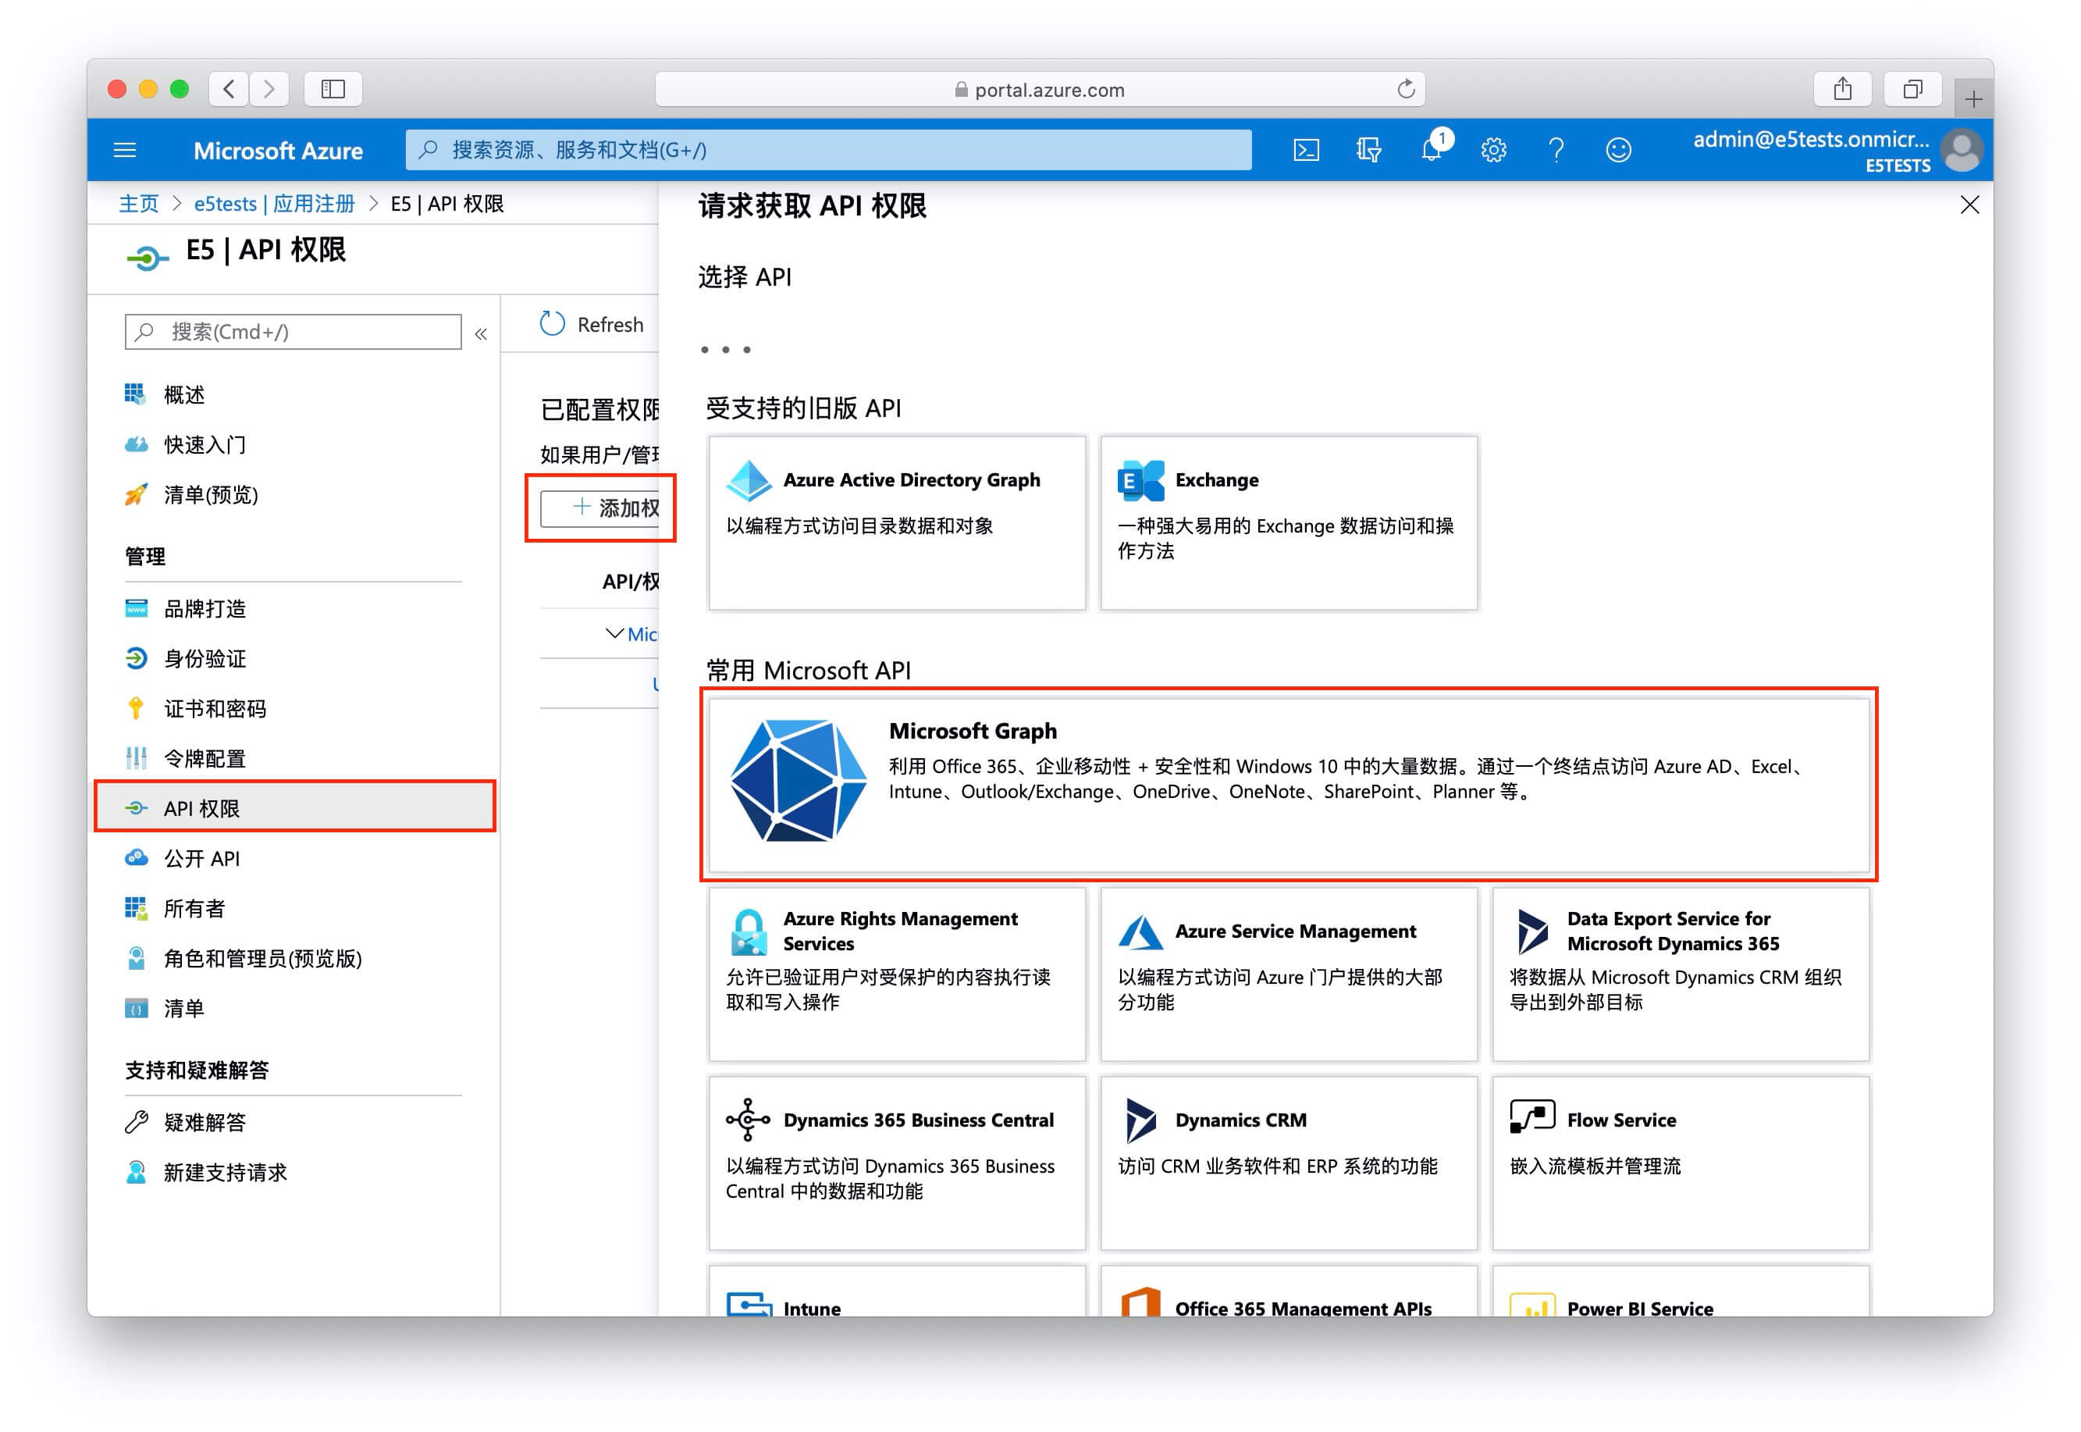This screenshot has width=2081, height=1432.
Task: Select Azure Service Management card
Action: pos(1289,974)
